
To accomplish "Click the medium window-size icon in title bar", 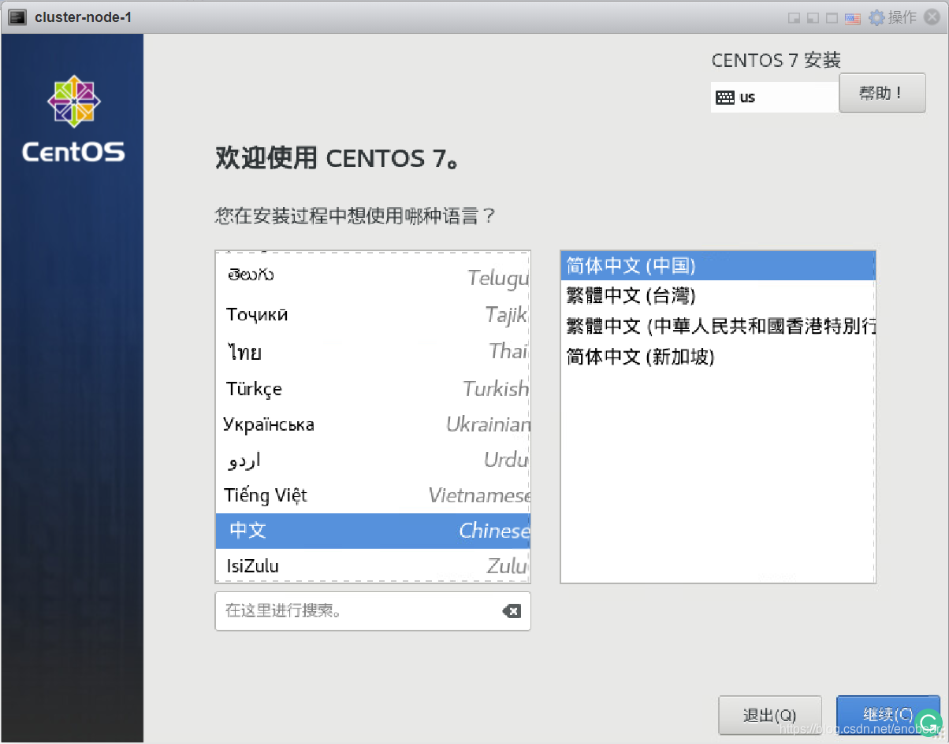I will tap(813, 18).
